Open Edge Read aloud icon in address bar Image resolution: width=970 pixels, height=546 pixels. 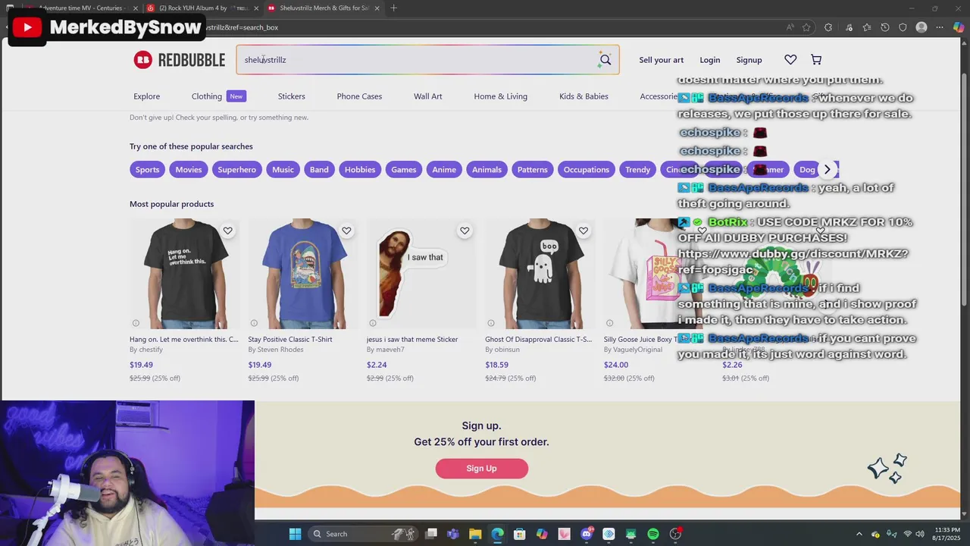tap(790, 27)
